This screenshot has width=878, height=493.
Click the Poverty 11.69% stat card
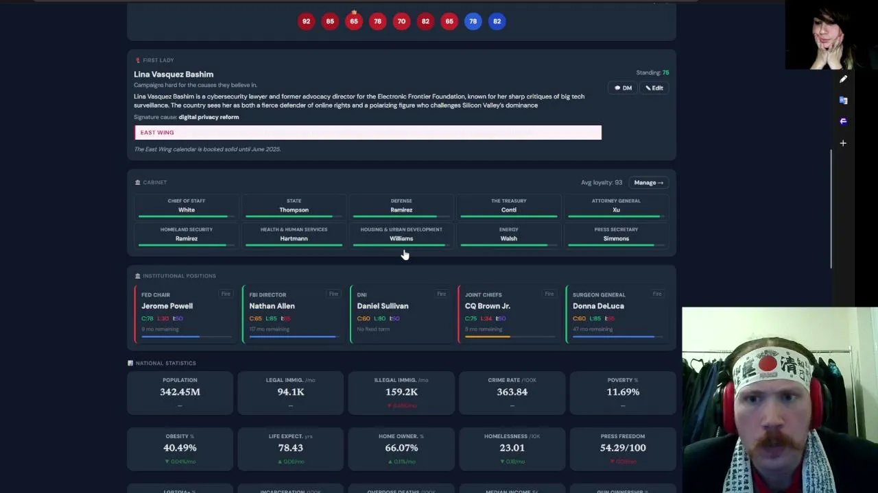coord(623,393)
